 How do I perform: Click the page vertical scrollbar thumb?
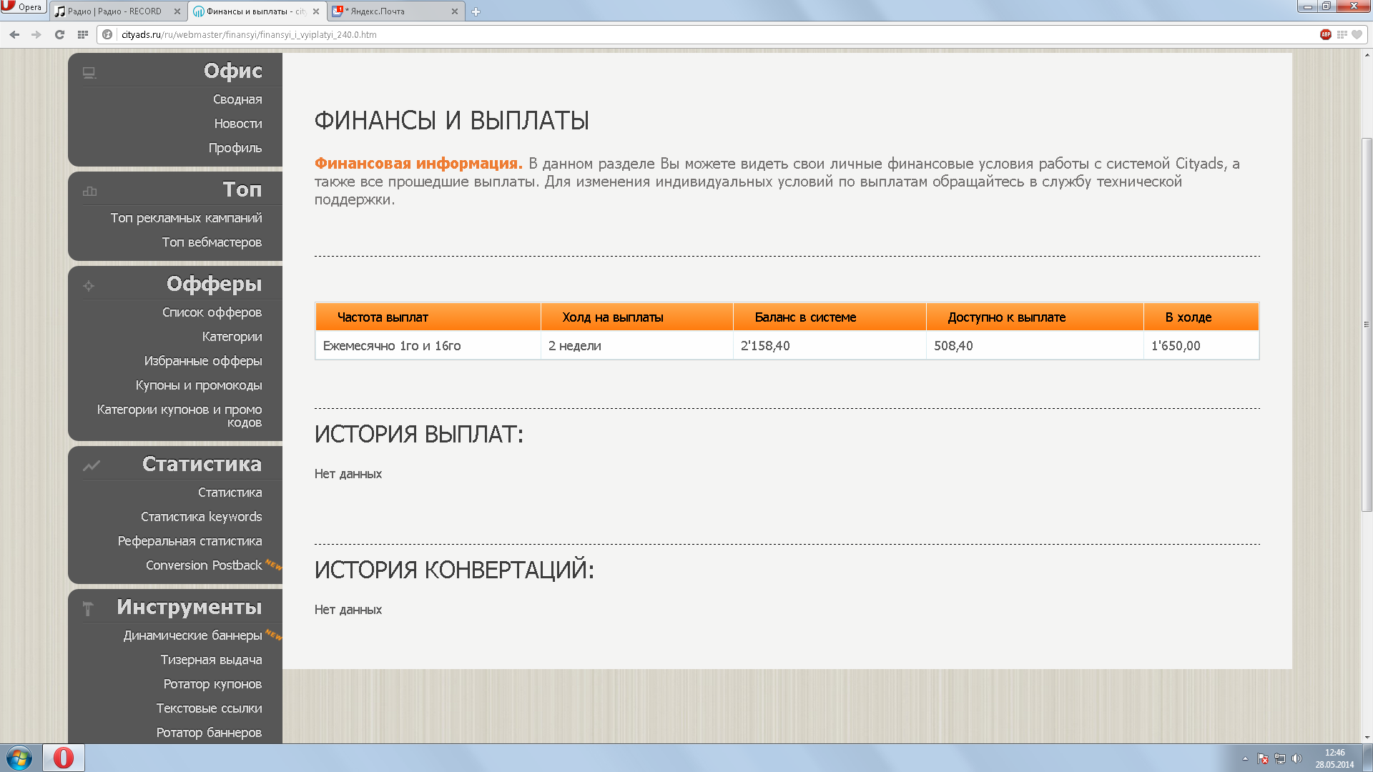[1367, 324]
